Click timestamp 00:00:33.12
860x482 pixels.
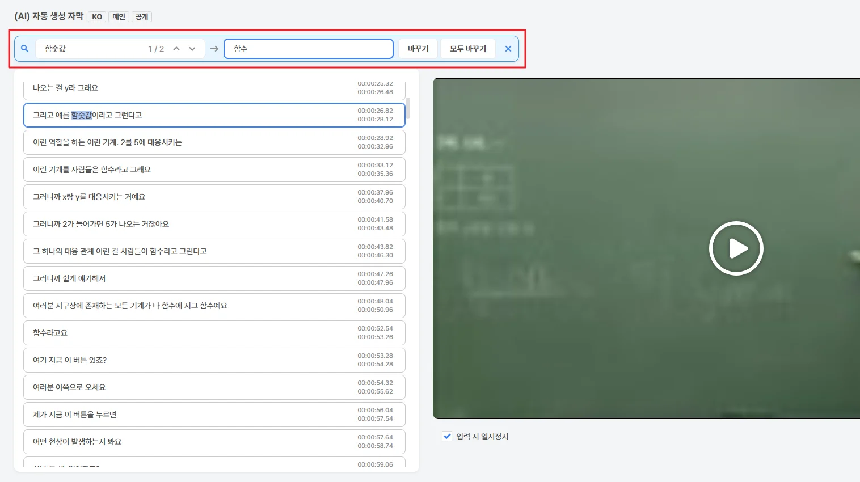[375, 165]
